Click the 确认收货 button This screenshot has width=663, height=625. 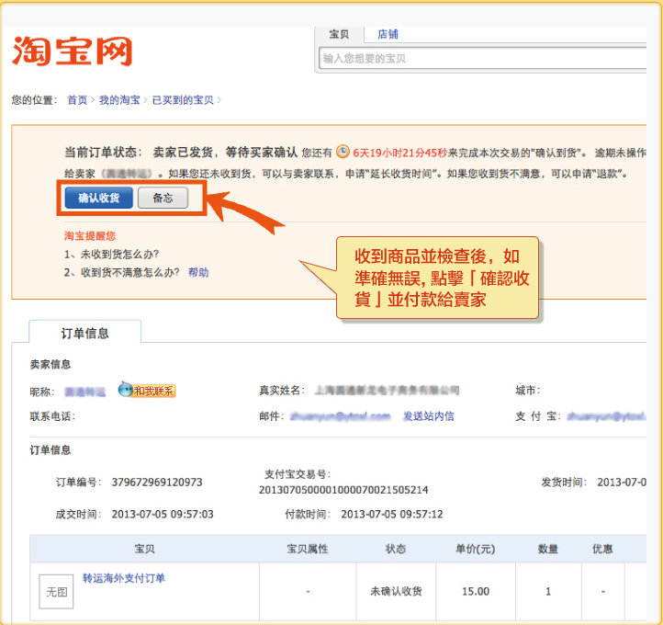(x=99, y=198)
